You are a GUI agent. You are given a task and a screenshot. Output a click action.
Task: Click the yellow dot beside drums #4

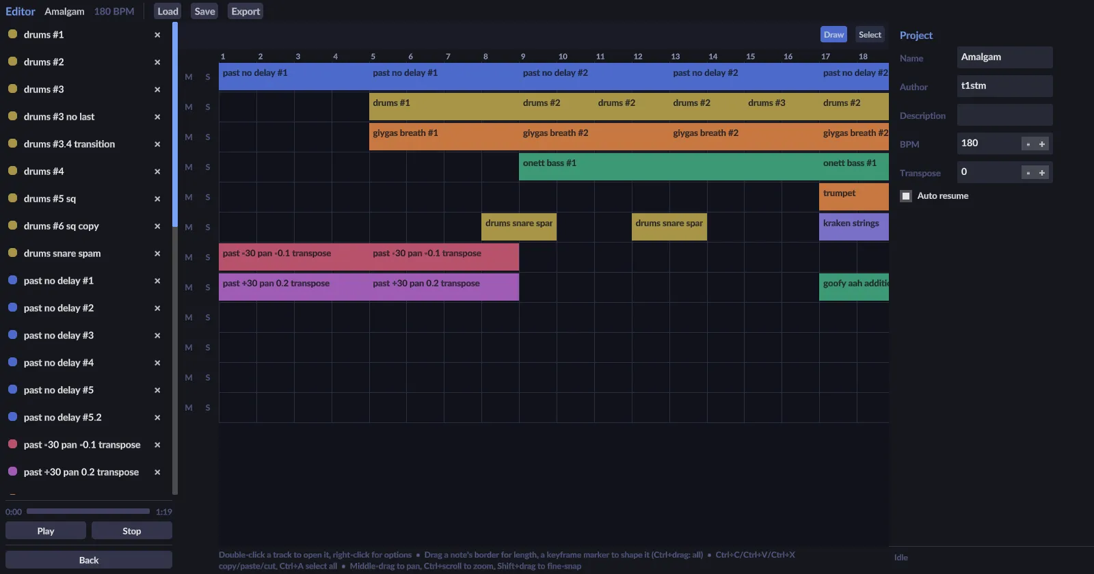(12, 170)
